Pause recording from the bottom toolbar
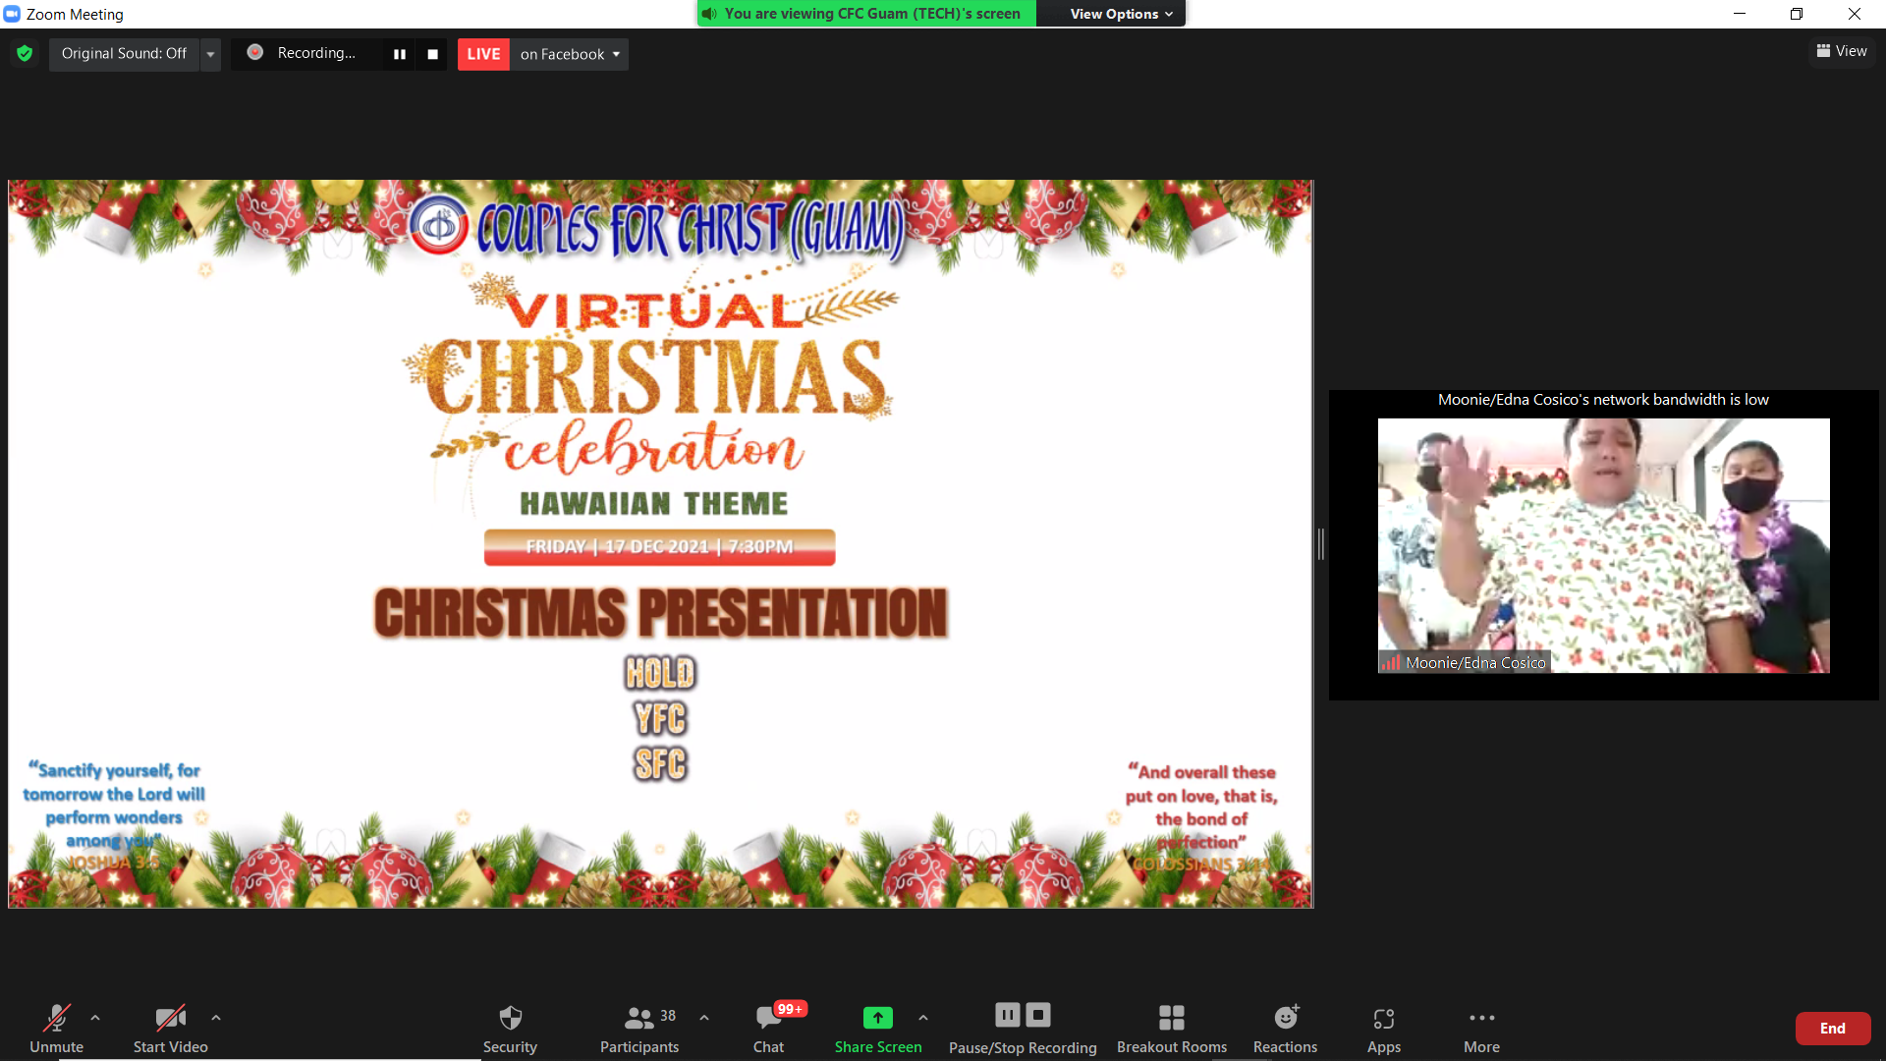 point(1008,1015)
